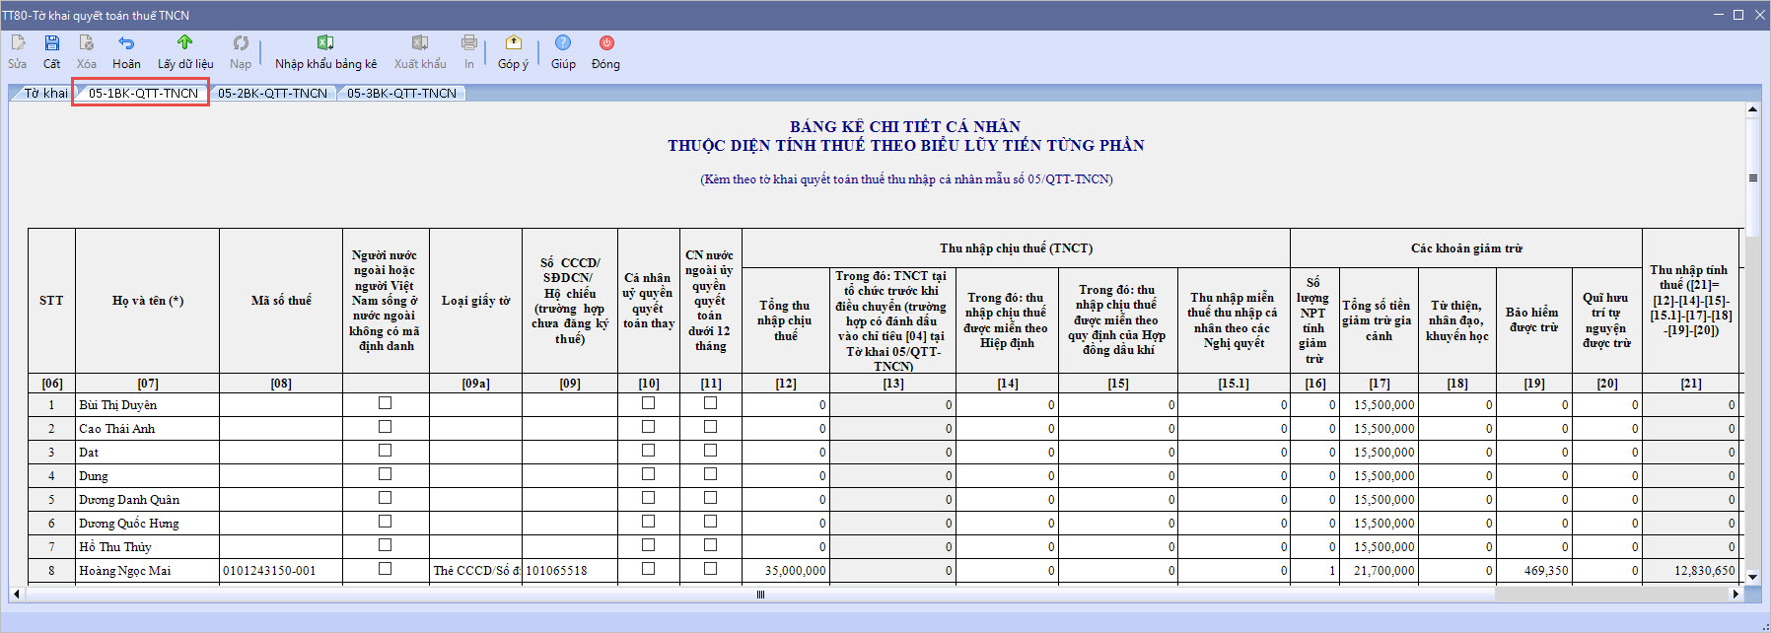Click scroll-down arrow of vertical scrollbar
This screenshot has height=633, width=1771.
point(1752,577)
